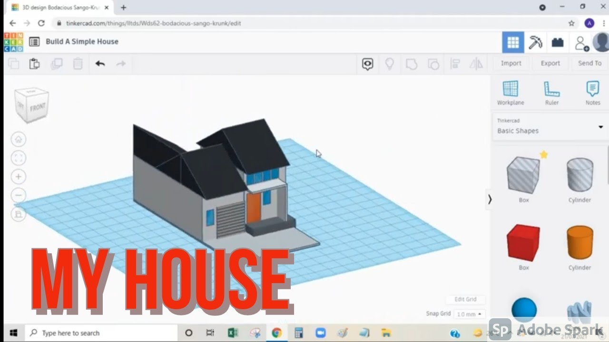Click the Group shapes icon
The width and height of the screenshot is (609, 342).
411,64
